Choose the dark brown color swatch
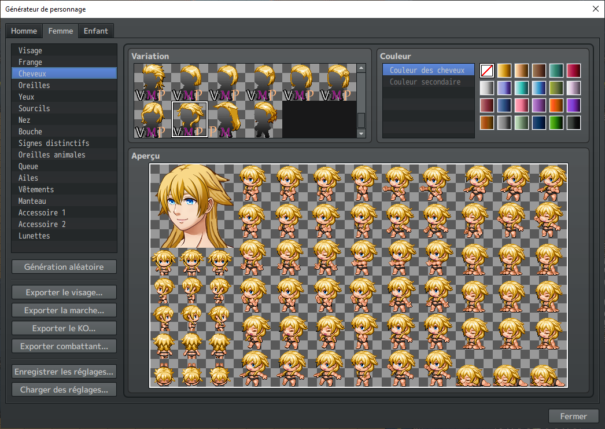Screen dimensions: 605x429 pyautogui.click(x=539, y=71)
